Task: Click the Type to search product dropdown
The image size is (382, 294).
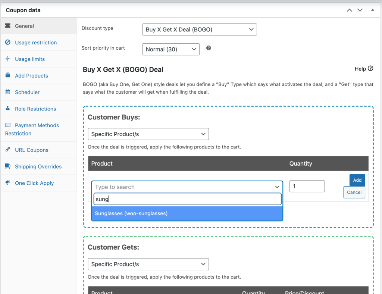Action: tap(187, 187)
